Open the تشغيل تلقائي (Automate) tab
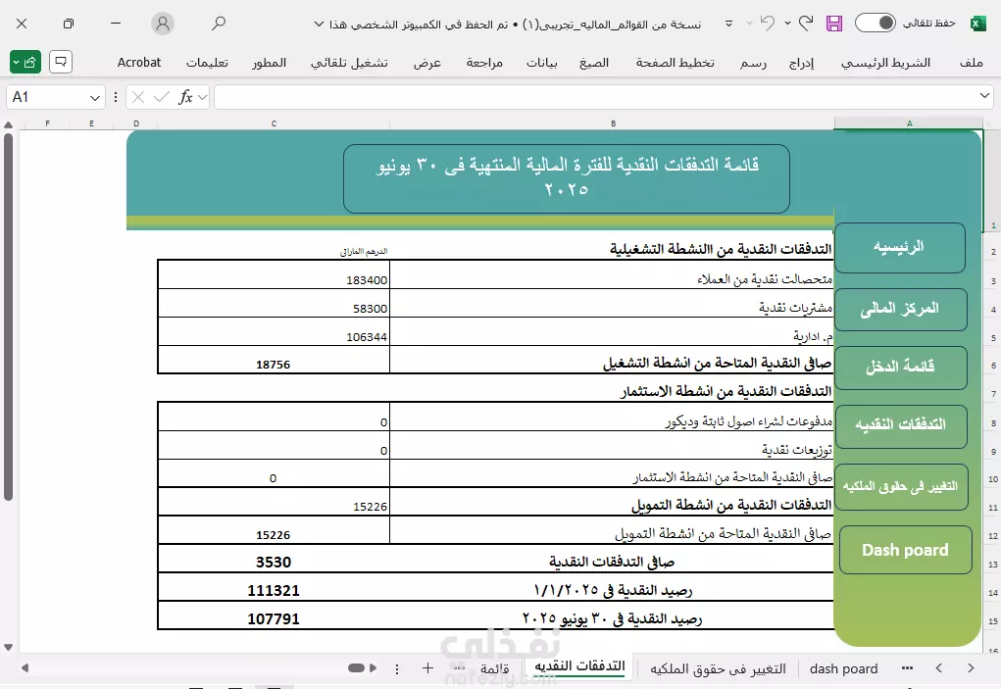Screen dimensions: 1001x689 click(349, 63)
